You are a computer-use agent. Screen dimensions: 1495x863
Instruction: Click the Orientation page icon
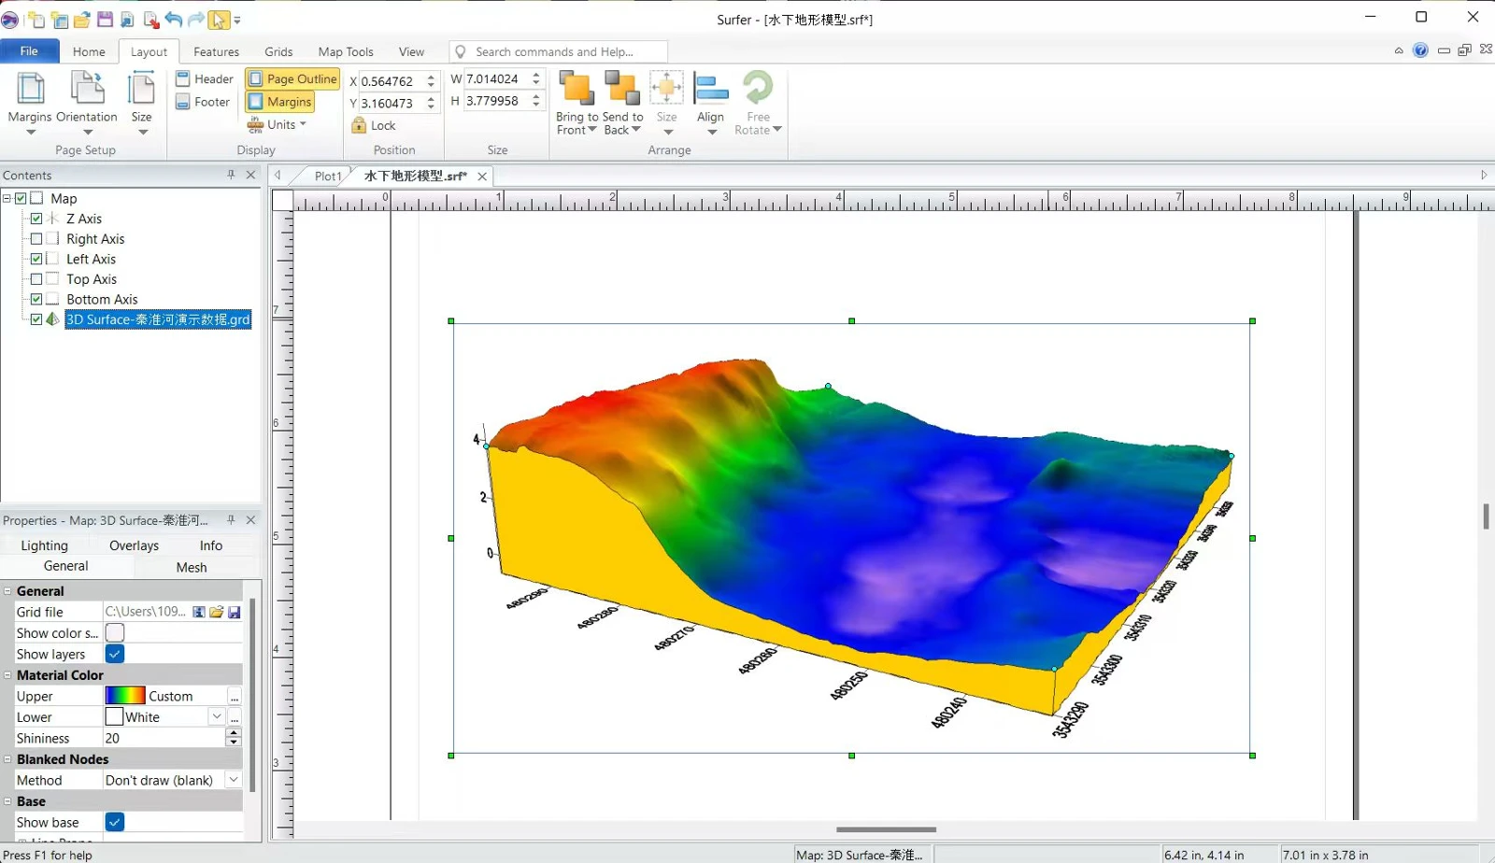(87, 89)
